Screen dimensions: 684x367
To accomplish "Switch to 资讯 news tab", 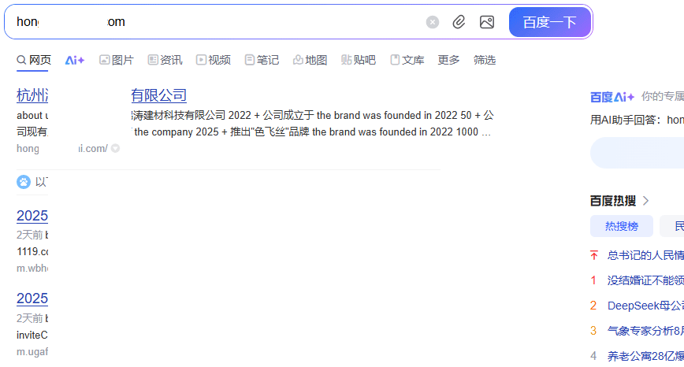I will point(165,60).
